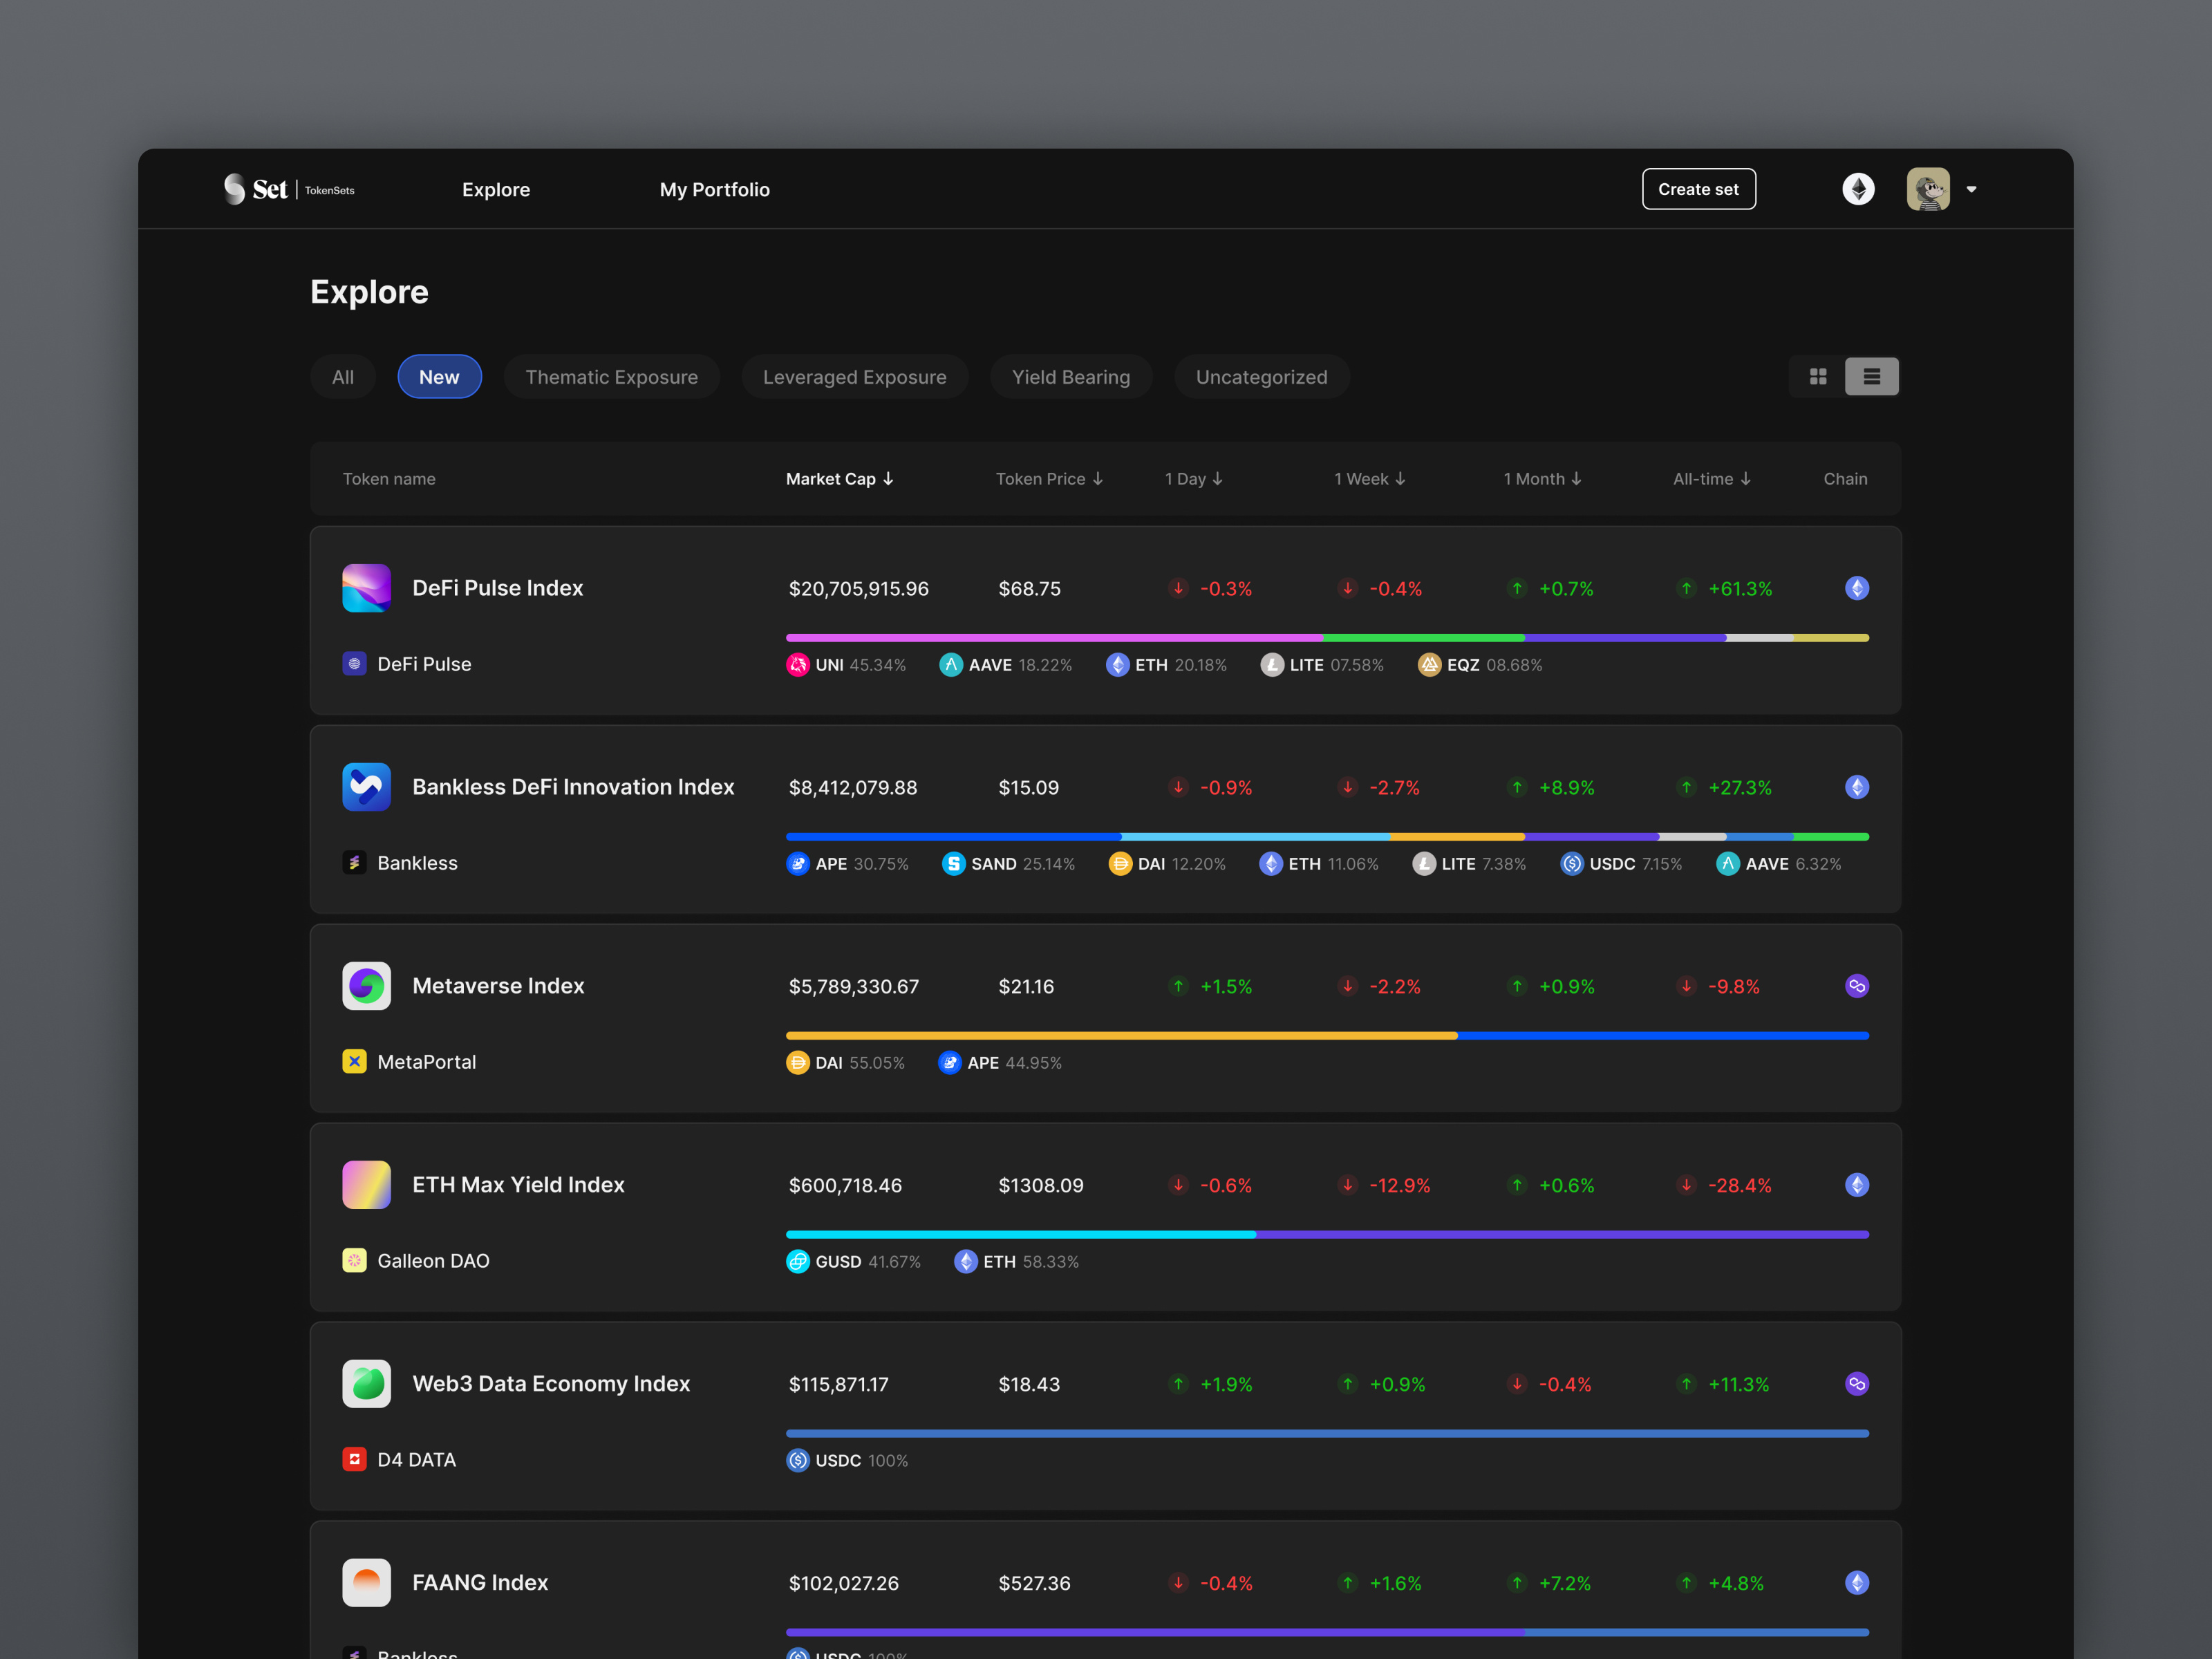Sort by Market Cap column

point(840,479)
